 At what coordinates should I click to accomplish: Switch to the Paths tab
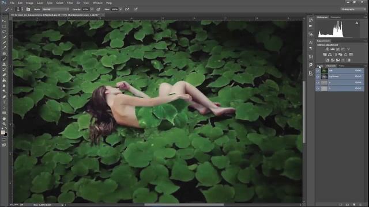click(341, 66)
